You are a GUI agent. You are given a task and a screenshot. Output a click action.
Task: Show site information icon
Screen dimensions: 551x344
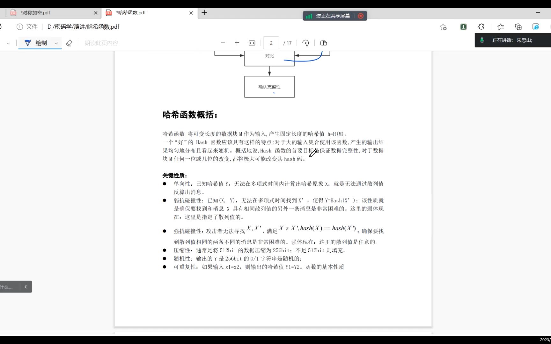(x=20, y=27)
